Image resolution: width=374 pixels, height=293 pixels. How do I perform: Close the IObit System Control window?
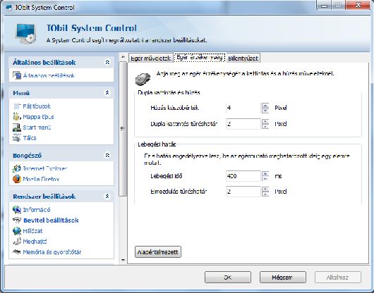coord(358,6)
